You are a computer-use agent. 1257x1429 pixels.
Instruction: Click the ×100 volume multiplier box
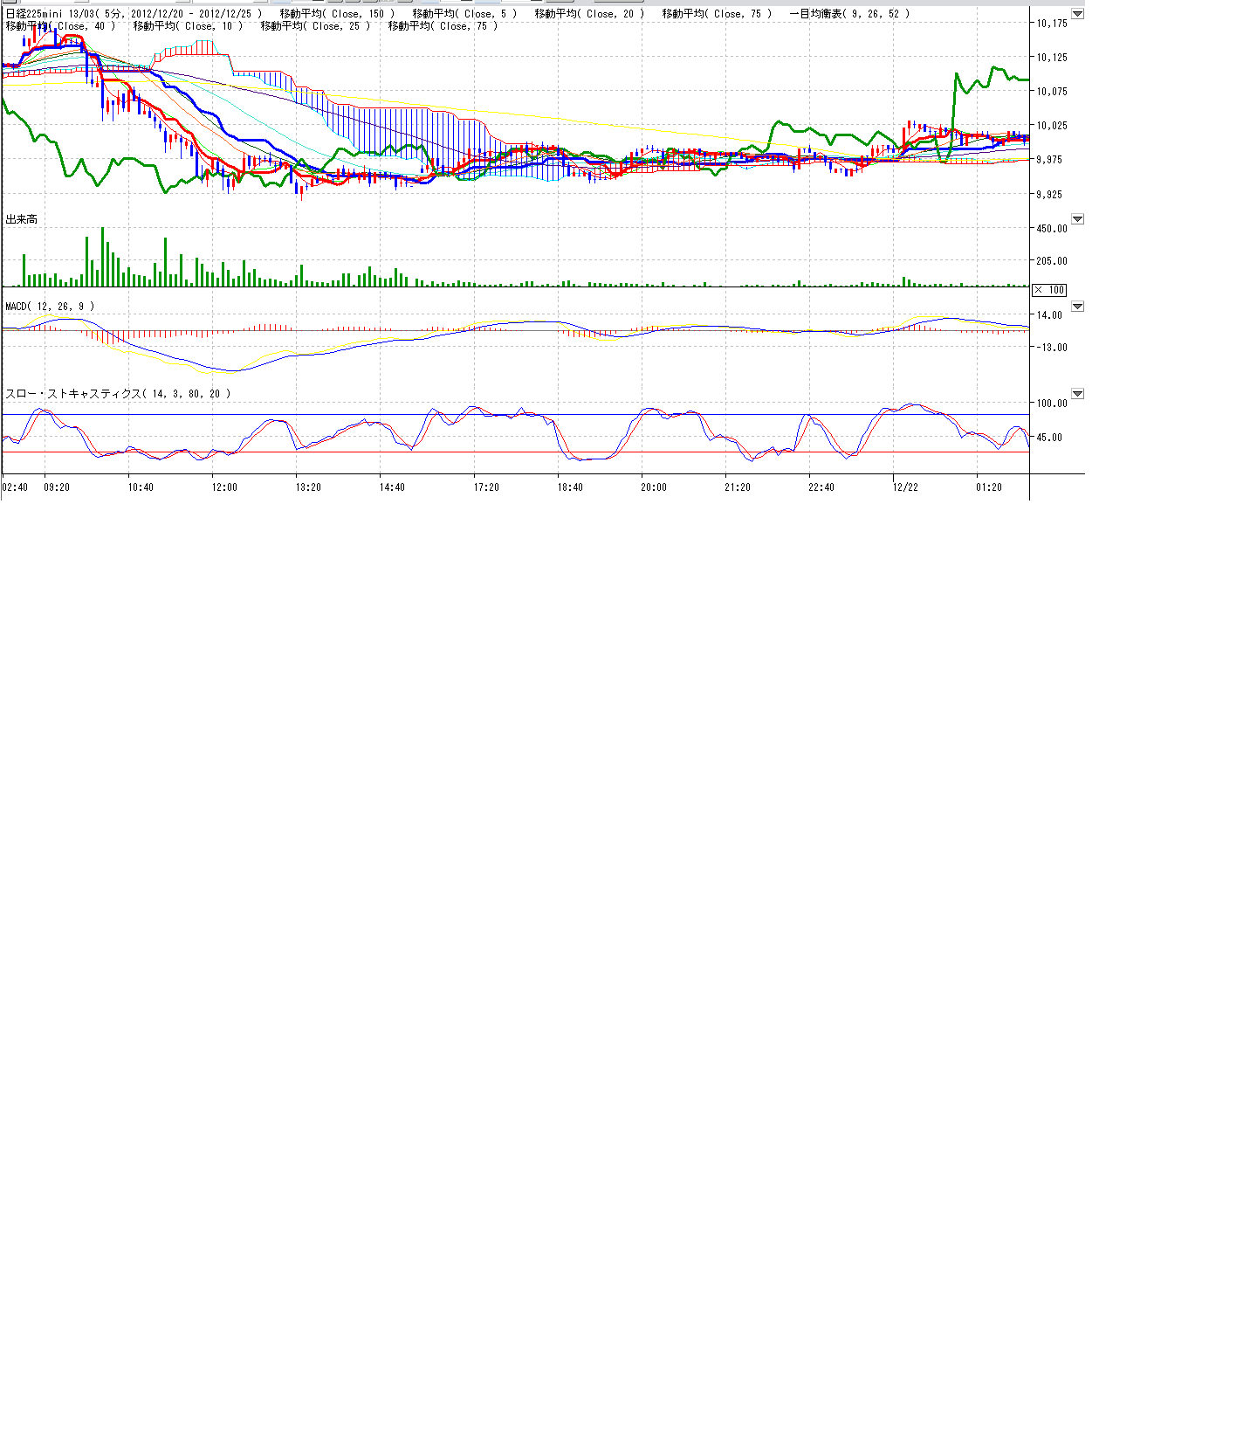(1049, 290)
